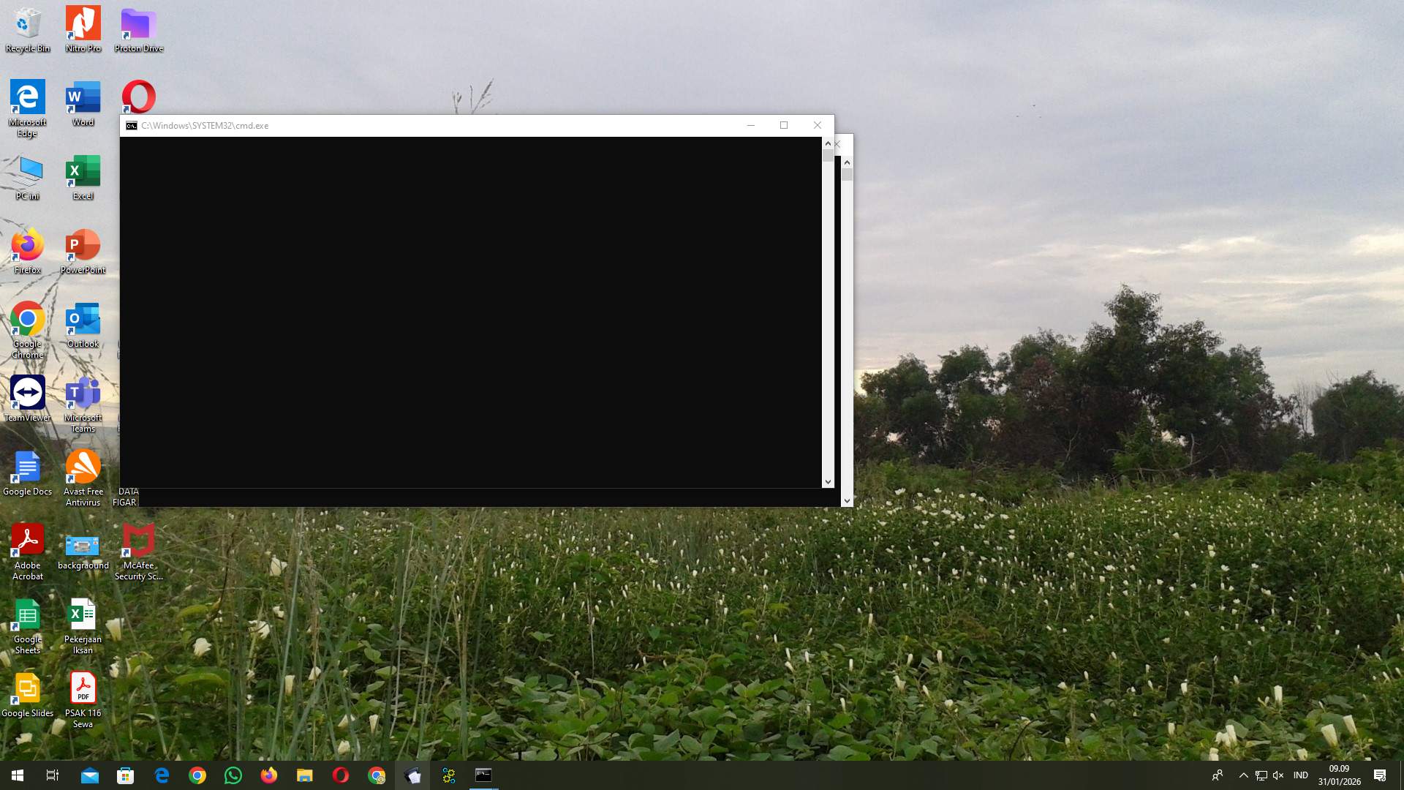This screenshot has width=1404, height=790.
Task: Launch Avast Free Antivirus
Action: 82,468
